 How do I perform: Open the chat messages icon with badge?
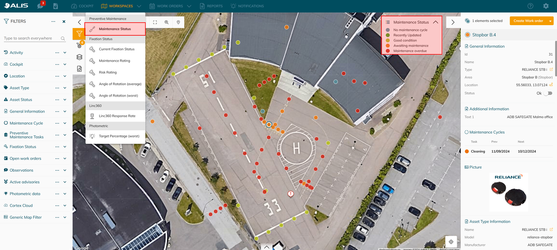40,6
